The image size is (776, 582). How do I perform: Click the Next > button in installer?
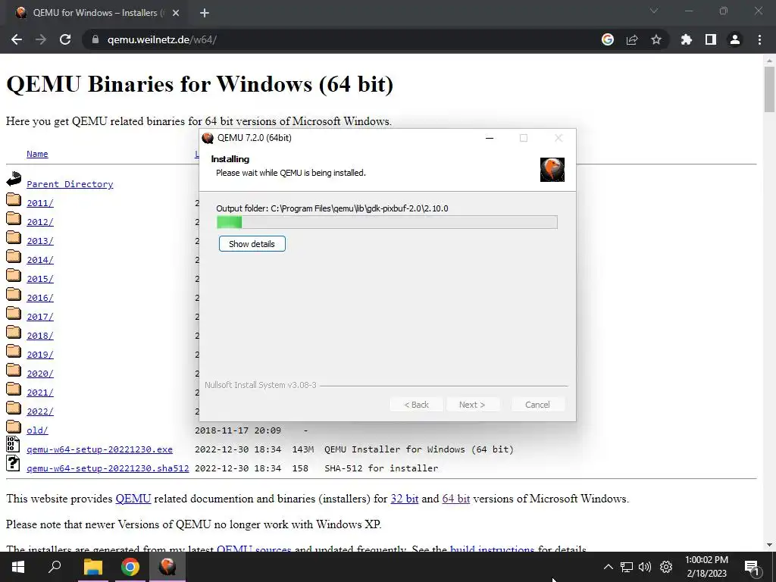(x=472, y=405)
